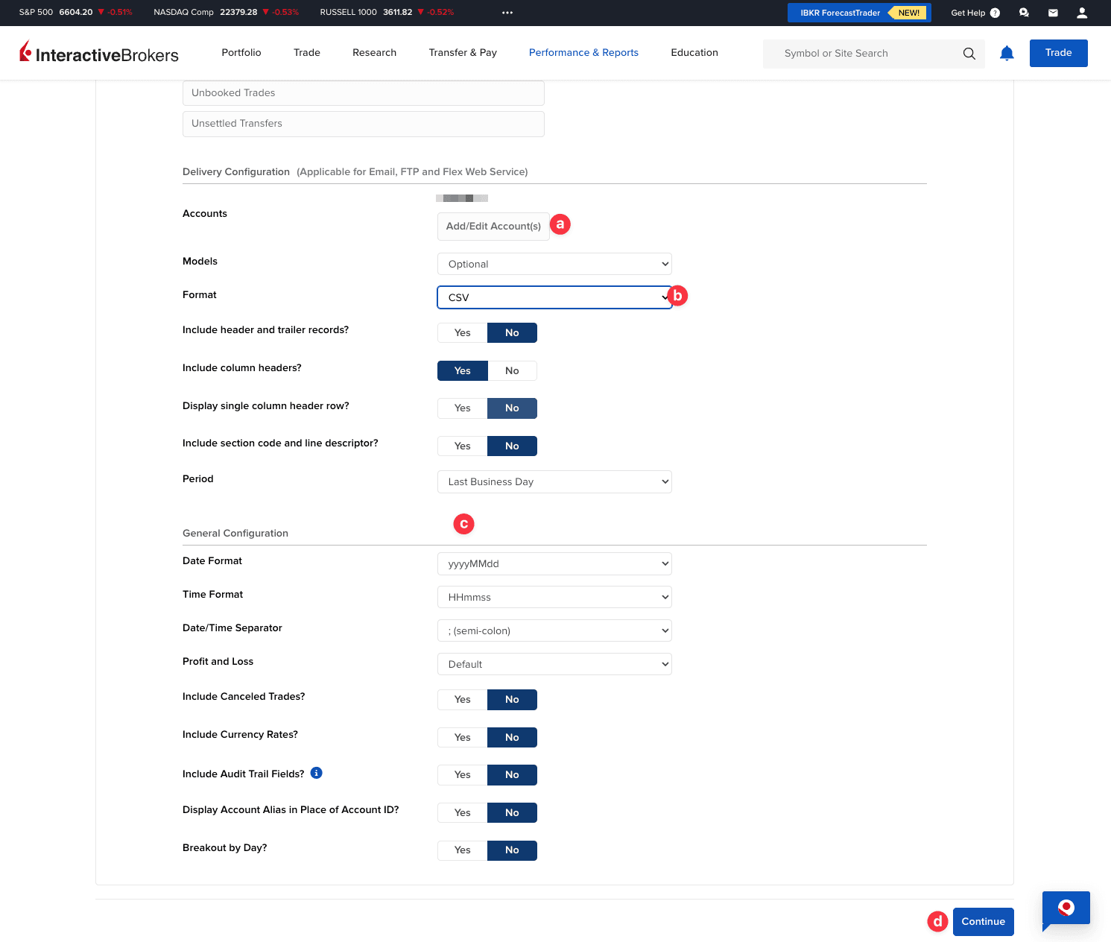Viewport: 1111px width, 942px height.
Task: Open the Education menu item
Action: tap(694, 52)
